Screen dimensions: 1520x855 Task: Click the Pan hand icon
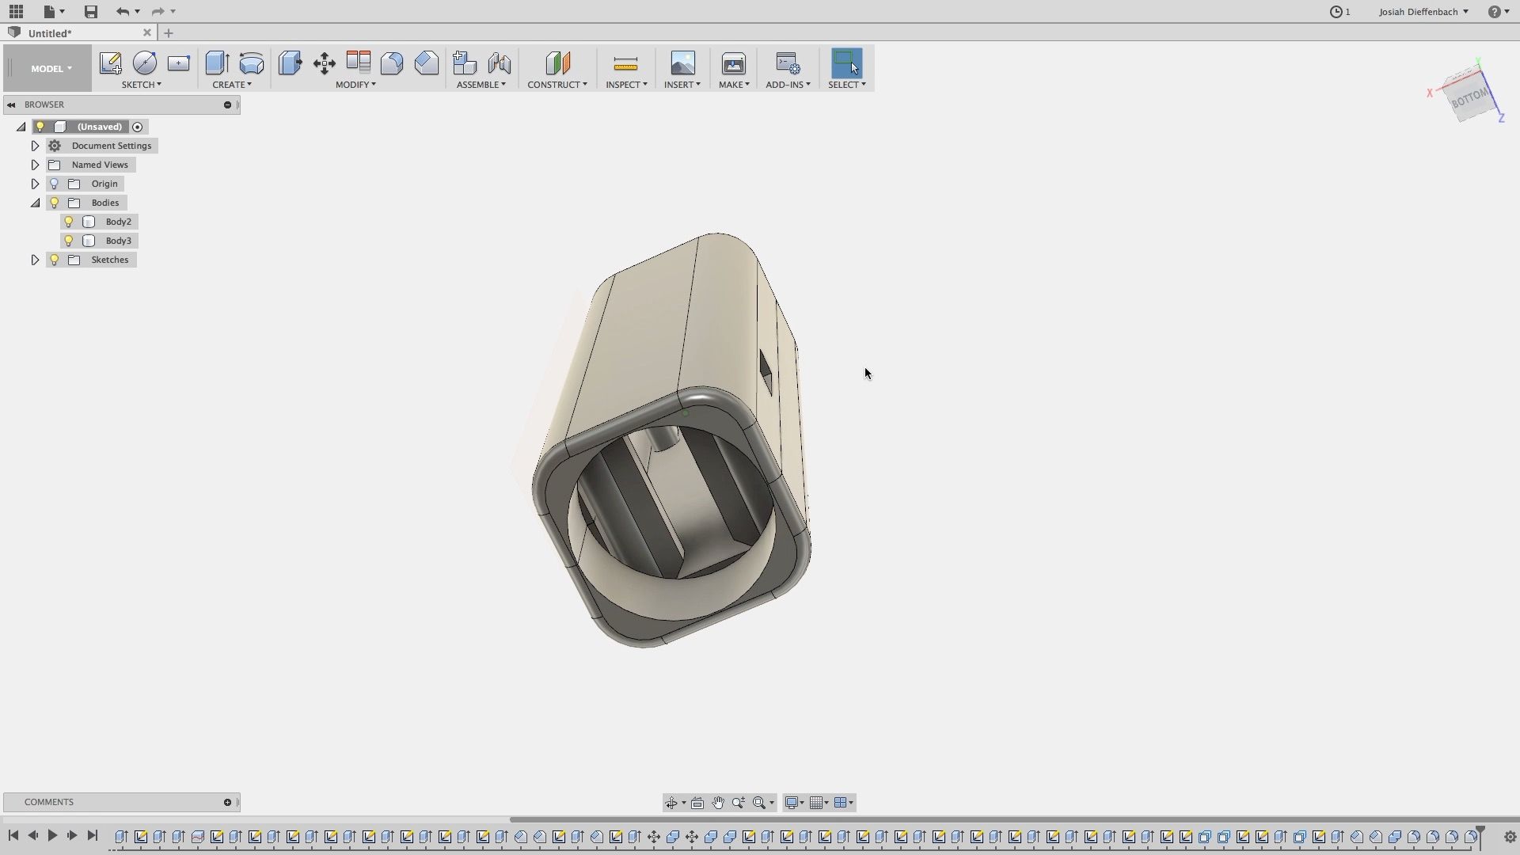718,803
